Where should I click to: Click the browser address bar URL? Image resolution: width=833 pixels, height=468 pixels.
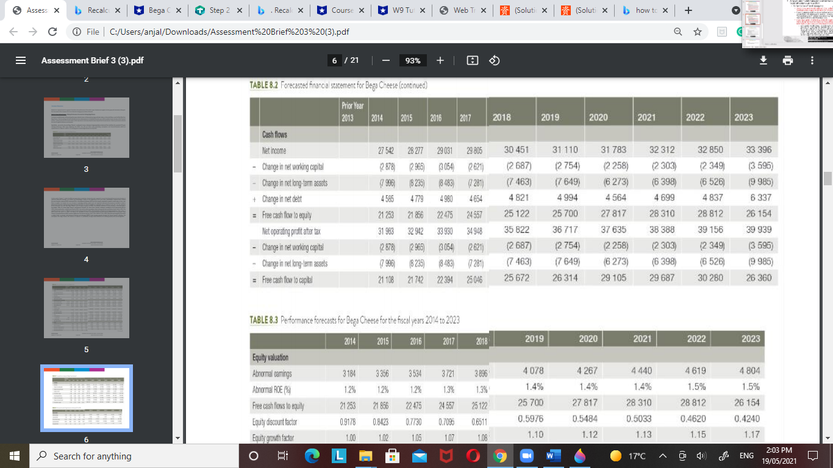click(x=229, y=32)
